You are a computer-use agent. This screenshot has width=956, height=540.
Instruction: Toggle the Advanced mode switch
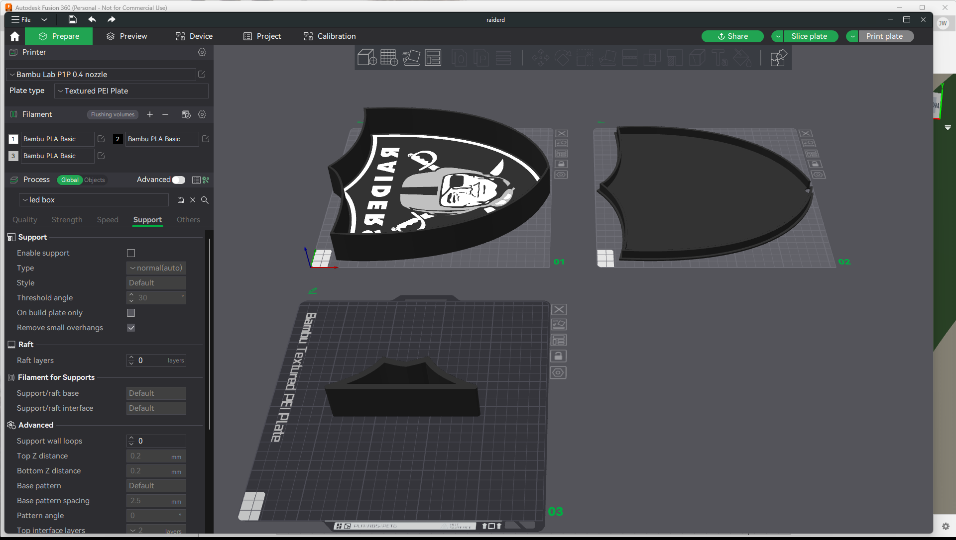point(179,180)
